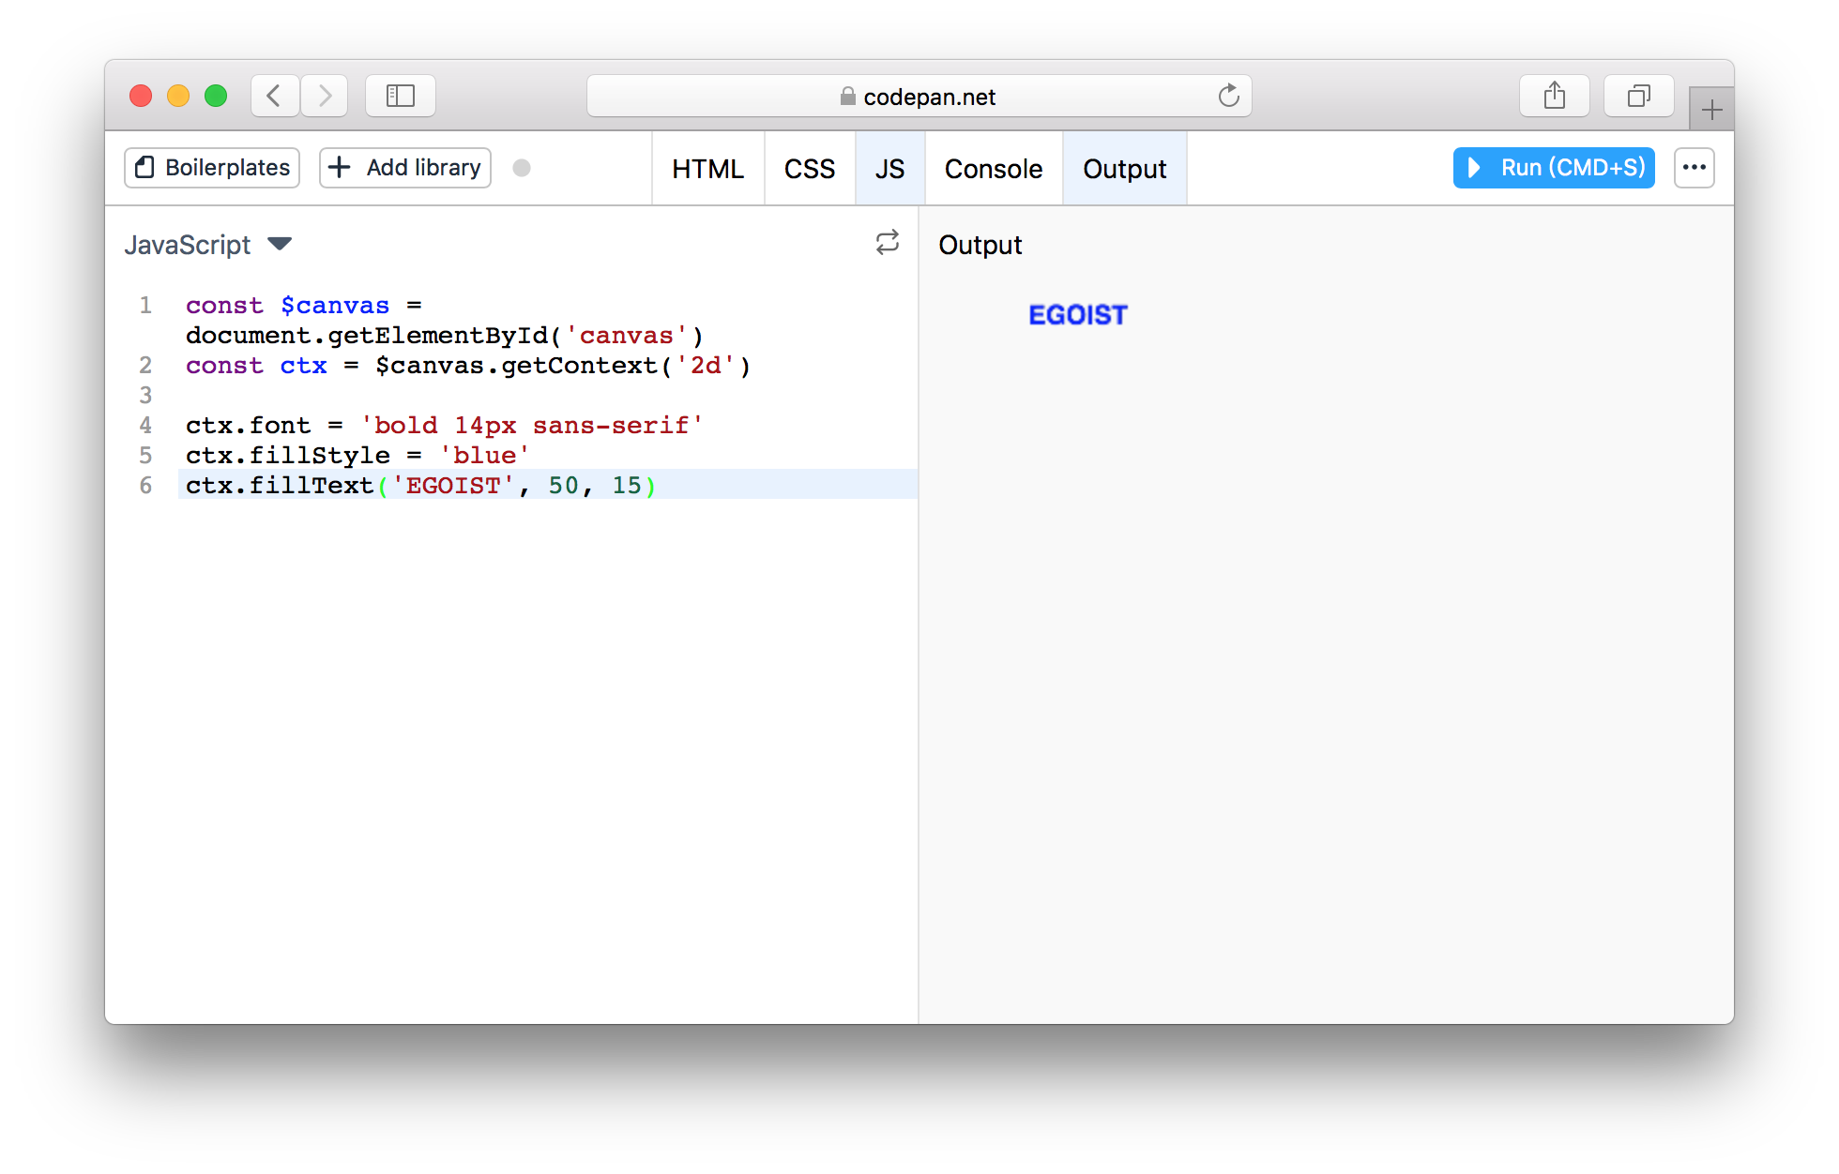
Task: Click the swap/transform icon in JS panel
Action: 887,243
